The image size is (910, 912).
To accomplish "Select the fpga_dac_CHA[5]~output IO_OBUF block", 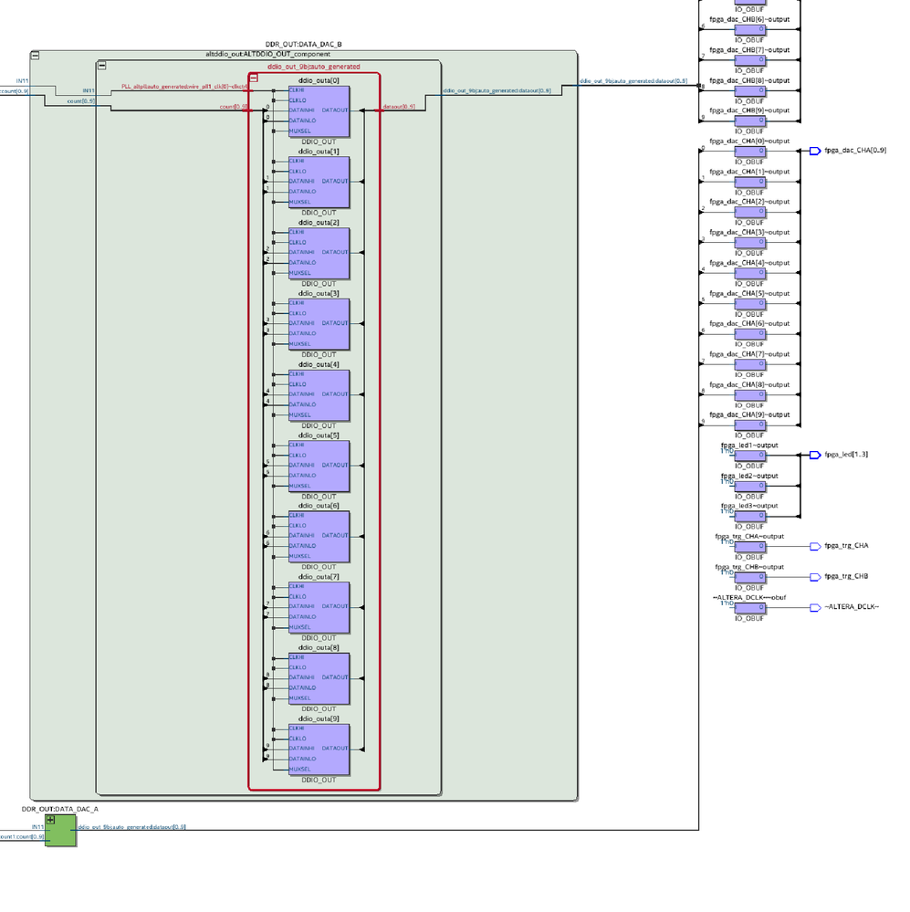I will tap(750, 304).
